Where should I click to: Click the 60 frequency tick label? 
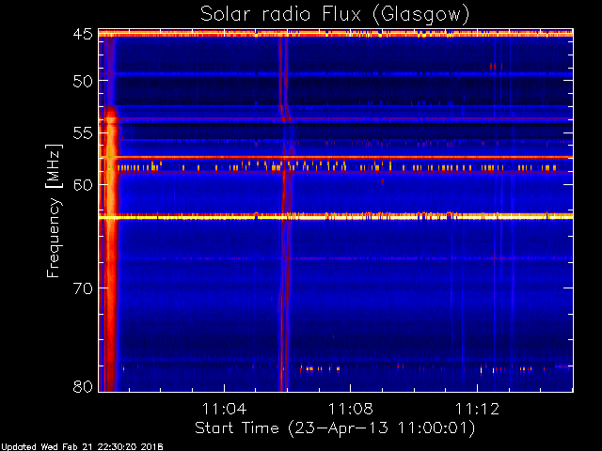click(x=83, y=185)
